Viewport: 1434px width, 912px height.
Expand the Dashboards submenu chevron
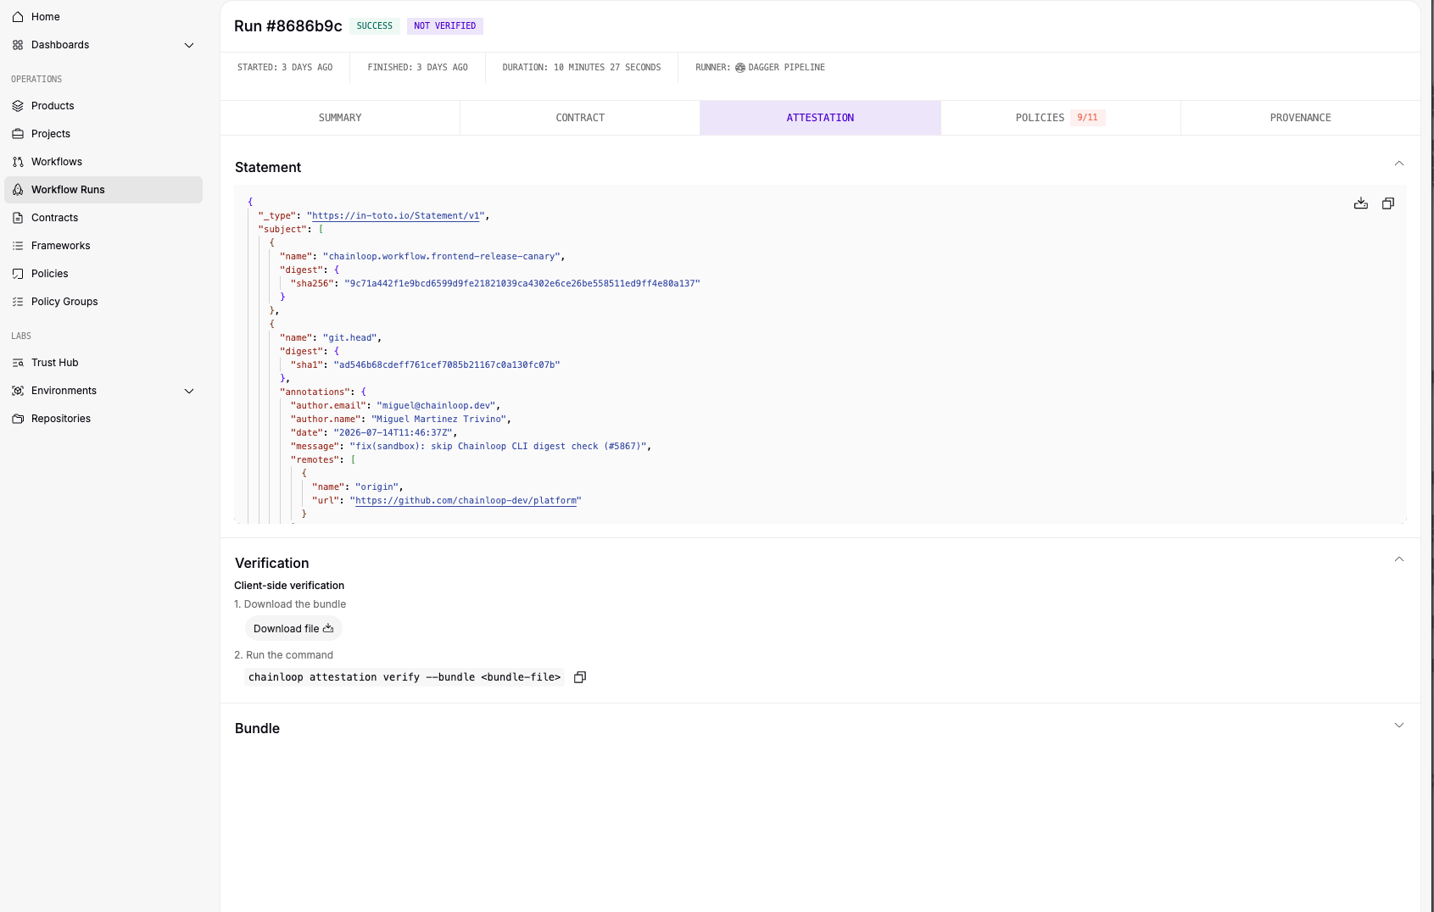pyautogui.click(x=189, y=45)
